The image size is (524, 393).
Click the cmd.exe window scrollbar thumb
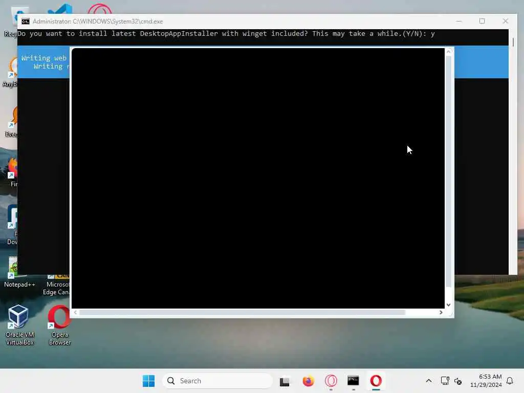point(513,42)
